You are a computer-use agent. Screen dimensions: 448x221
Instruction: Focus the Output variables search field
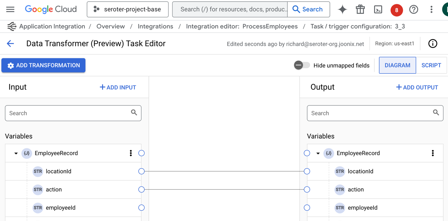tap(371, 113)
